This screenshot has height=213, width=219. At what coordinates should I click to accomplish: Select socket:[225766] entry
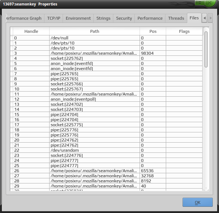(67, 84)
